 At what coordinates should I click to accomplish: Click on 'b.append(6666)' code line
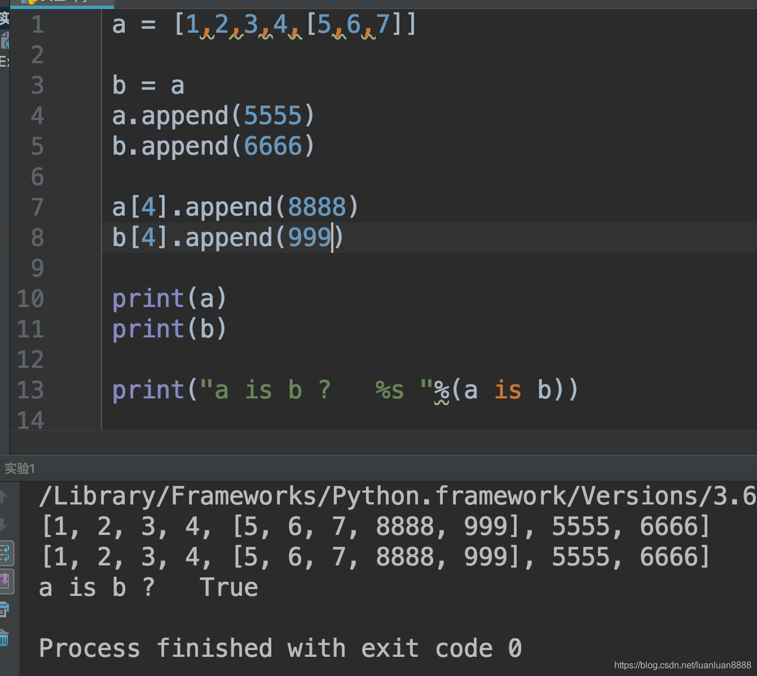(213, 147)
